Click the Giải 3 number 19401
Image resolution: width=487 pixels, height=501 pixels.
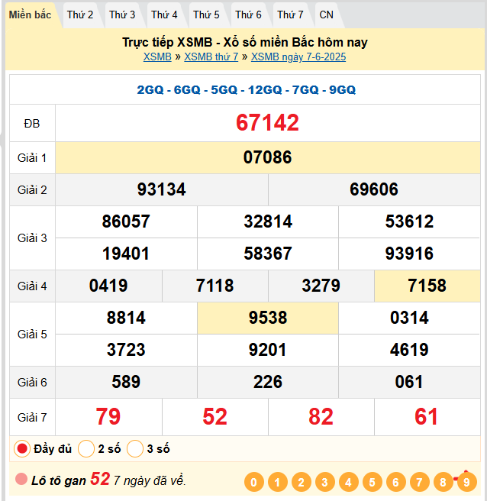point(126,254)
